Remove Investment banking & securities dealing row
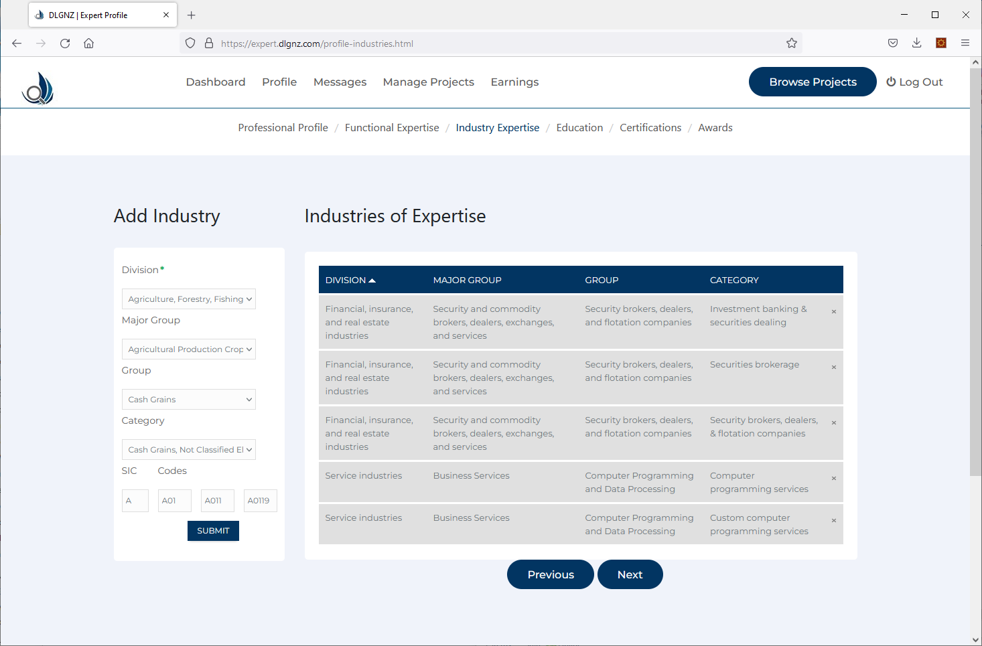The image size is (982, 646). (834, 312)
